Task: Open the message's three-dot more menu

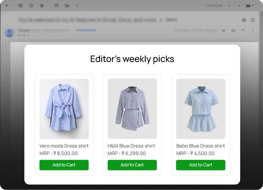Action: tap(252, 30)
